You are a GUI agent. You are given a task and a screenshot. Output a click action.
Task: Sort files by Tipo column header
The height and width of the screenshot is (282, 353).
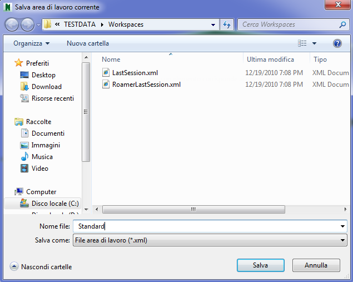320,60
